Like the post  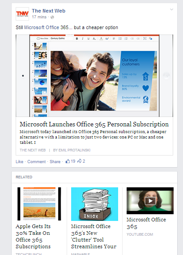pyautogui.click(x=20, y=162)
